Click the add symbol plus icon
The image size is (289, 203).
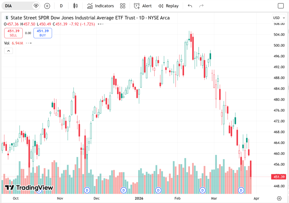tap(47, 6)
